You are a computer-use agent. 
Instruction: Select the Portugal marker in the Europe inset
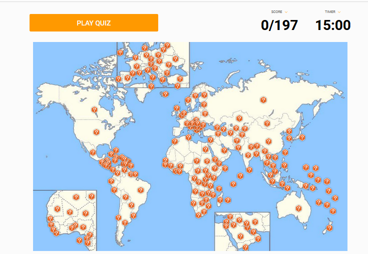[119, 78]
